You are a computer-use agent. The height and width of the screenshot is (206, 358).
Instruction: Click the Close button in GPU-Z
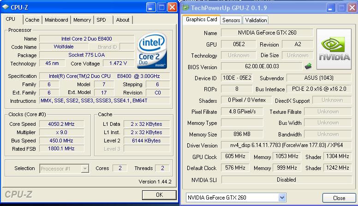339,198
